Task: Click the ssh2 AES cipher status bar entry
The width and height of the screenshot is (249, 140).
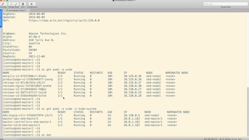Action: (x=210, y=139)
